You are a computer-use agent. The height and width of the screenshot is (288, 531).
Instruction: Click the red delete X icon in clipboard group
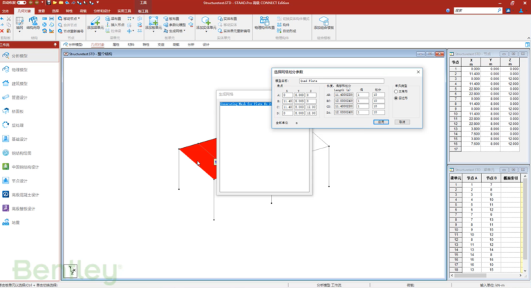pyautogui.click(x=2, y=31)
